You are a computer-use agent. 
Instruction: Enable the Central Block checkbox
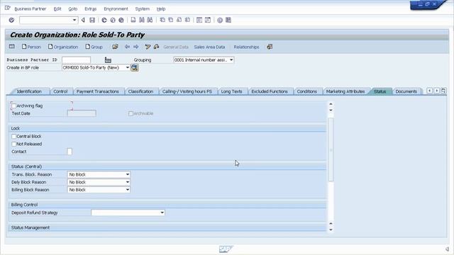pyautogui.click(x=13, y=136)
